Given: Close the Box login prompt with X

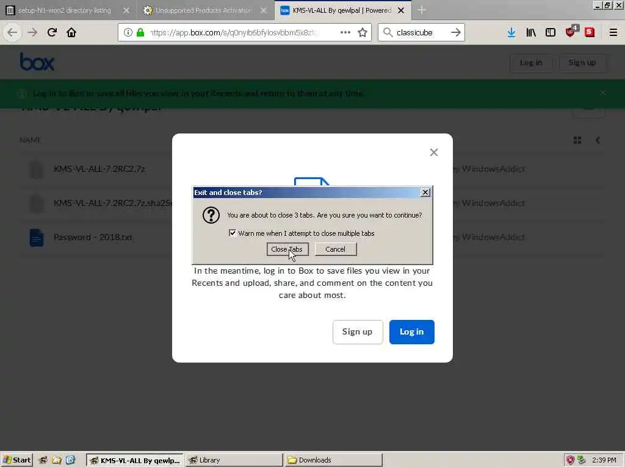Looking at the screenshot, I should coord(434,152).
